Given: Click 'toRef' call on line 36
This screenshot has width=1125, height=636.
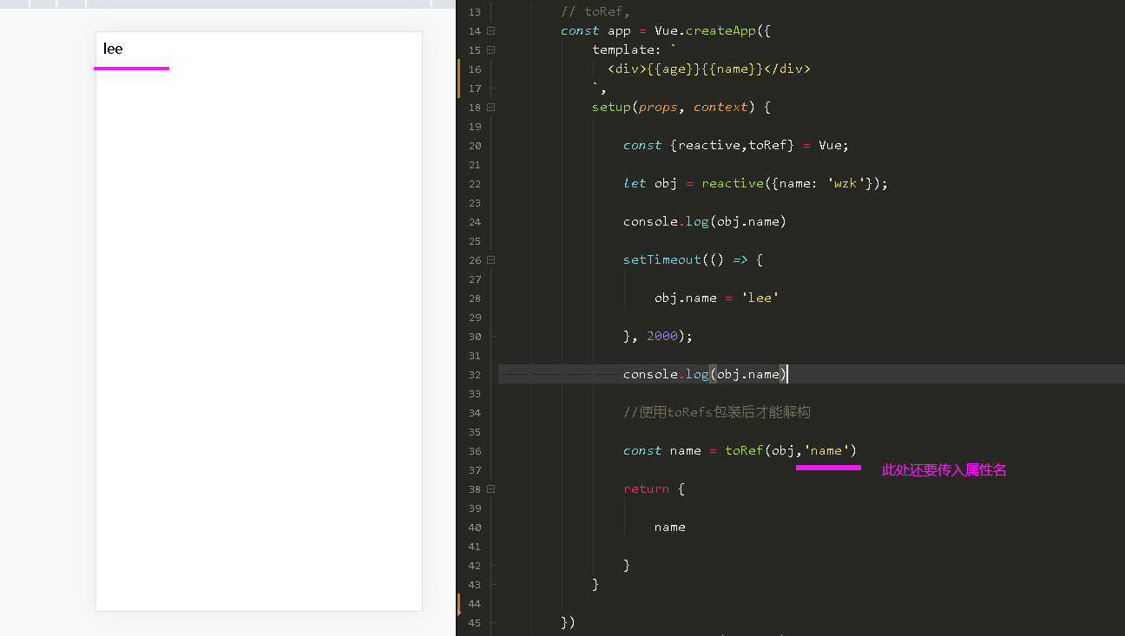Looking at the screenshot, I should pos(744,450).
